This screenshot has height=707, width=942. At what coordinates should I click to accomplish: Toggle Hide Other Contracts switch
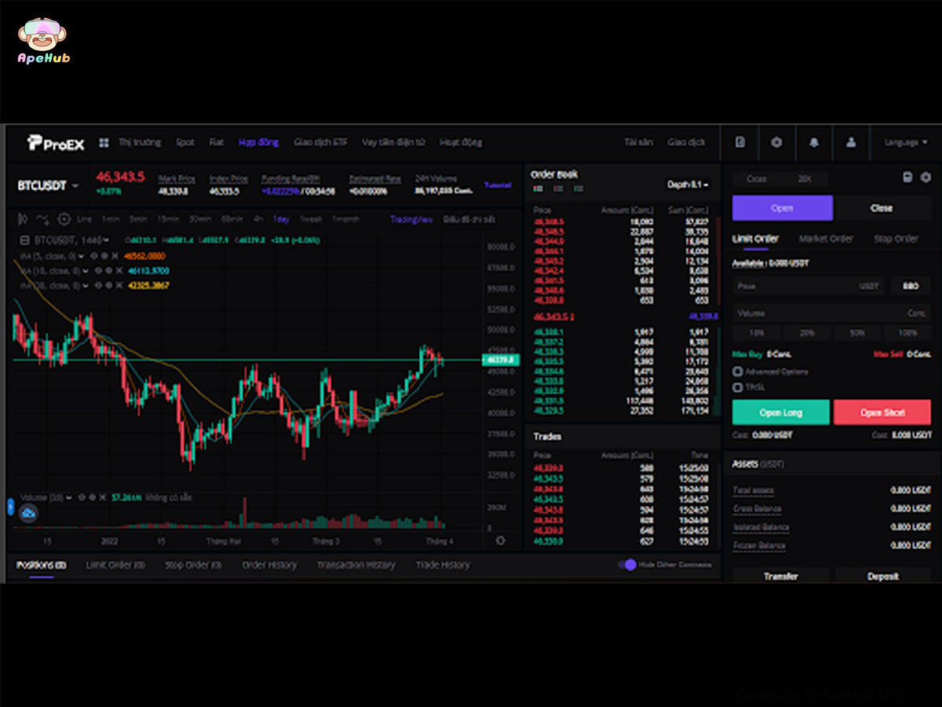[626, 565]
